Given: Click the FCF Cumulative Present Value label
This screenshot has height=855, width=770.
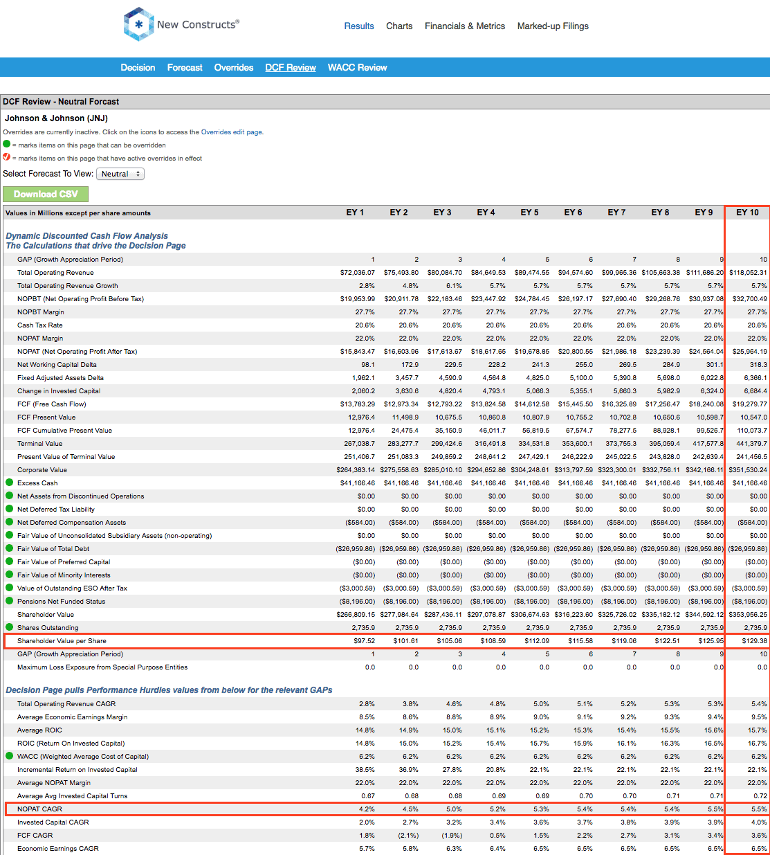Looking at the screenshot, I should tap(64, 431).
